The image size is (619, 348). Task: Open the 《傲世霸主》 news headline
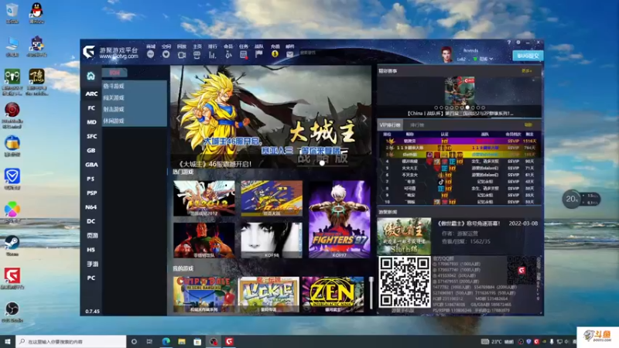point(469,223)
